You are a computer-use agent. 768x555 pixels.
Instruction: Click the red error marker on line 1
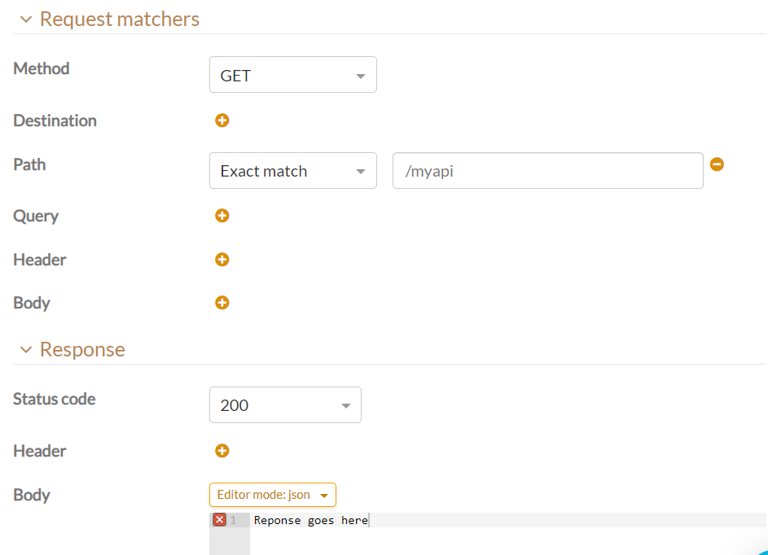pos(220,520)
